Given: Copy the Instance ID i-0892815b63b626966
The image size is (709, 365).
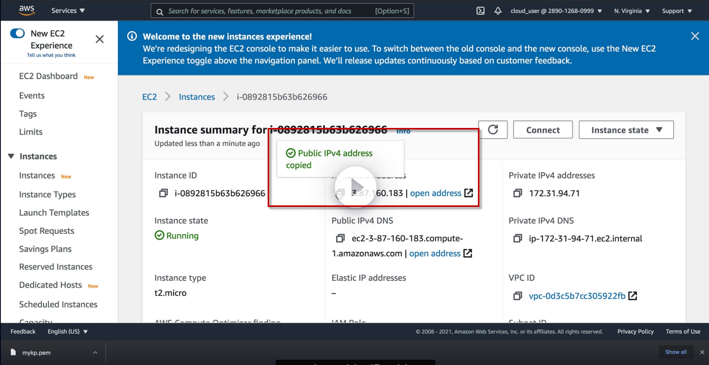Looking at the screenshot, I should click(x=163, y=193).
